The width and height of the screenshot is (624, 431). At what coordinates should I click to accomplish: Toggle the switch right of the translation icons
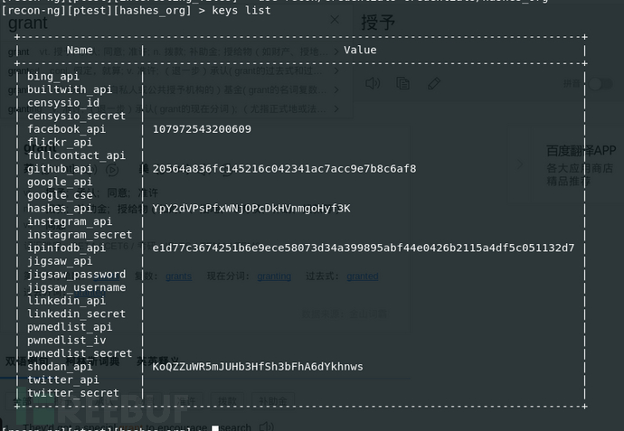point(601,84)
